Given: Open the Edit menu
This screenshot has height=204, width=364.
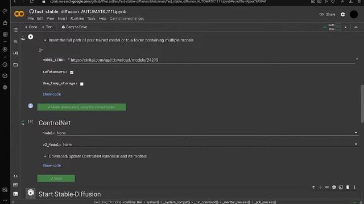Looking at the screenshot, I should pyautogui.click(x=40, y=19).
